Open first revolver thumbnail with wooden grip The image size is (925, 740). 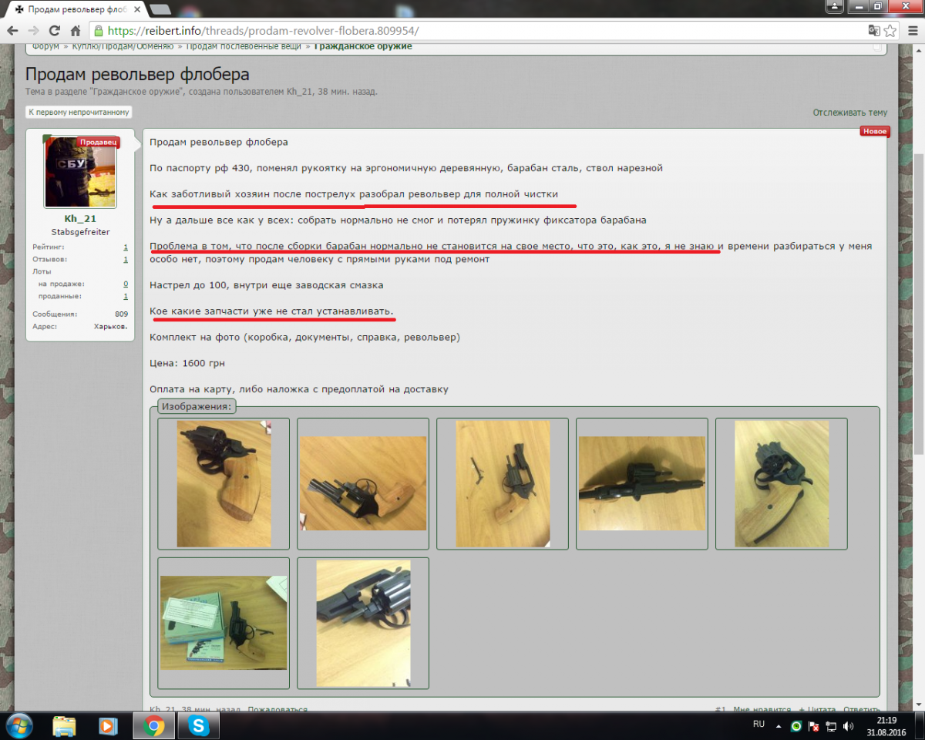point(224,483)
